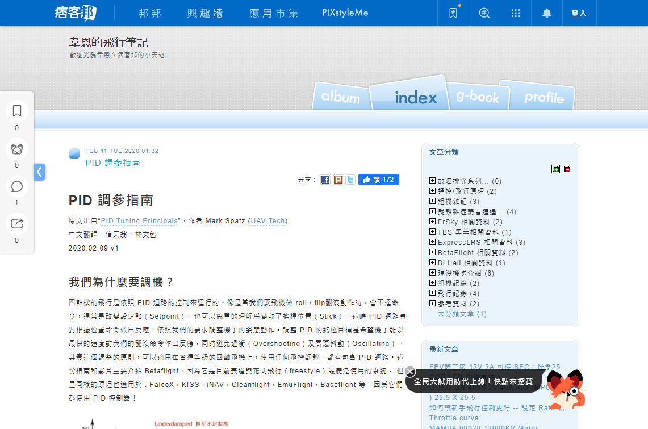Expand ExpressLRS 相關資料 category
The height and width of the screenshot is (429, 648).
tap(432, 242)
